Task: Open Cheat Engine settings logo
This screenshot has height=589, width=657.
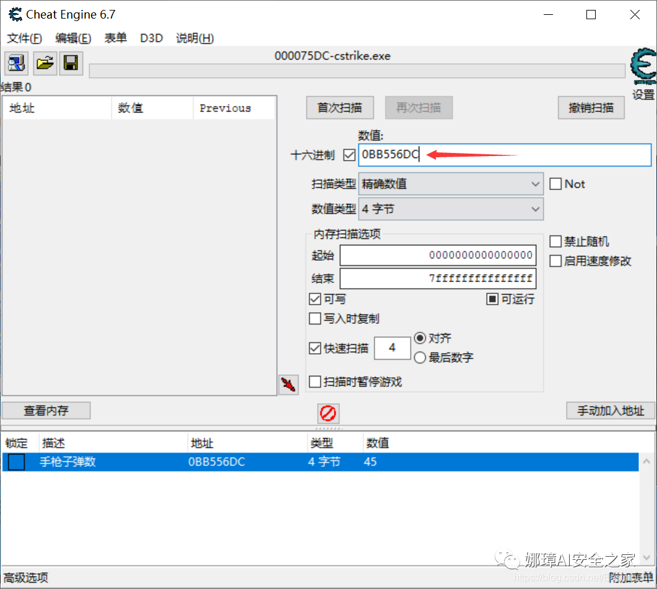Action: click(644, 66)
